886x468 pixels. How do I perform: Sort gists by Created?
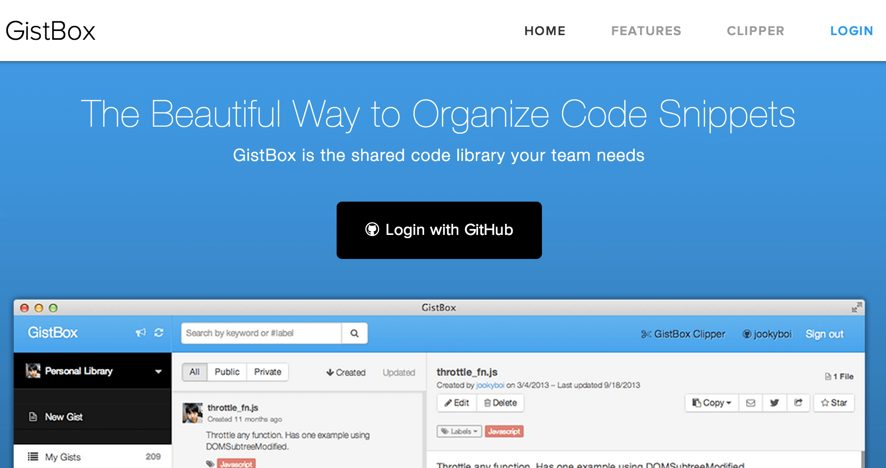click(x=346, y=372)
